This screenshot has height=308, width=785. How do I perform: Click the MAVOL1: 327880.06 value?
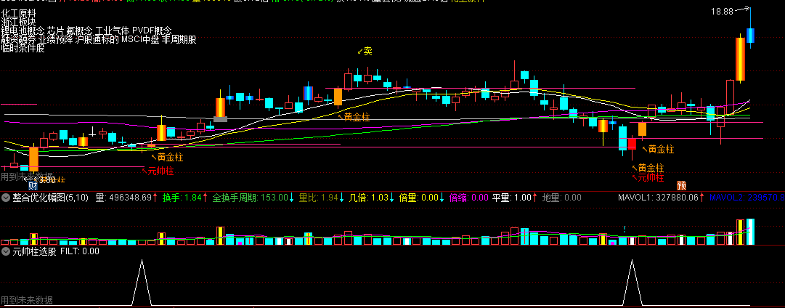(662, 198)
